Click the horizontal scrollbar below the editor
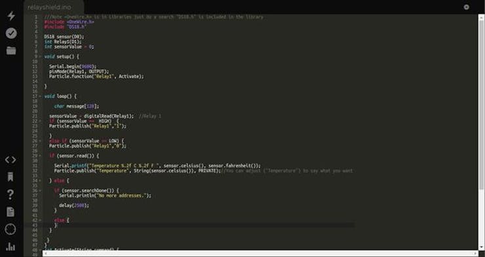Image resolution: width=485 pixels, height=257 pixels. pyautogui.click(x=260, y=253)
